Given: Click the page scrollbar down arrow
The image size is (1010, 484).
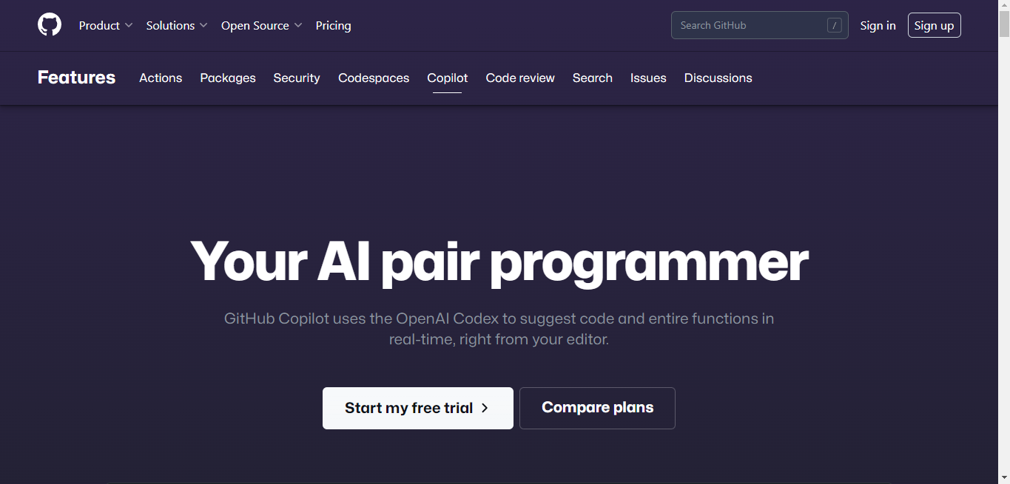Looking at the screenshot, I should coord(1004,477).
